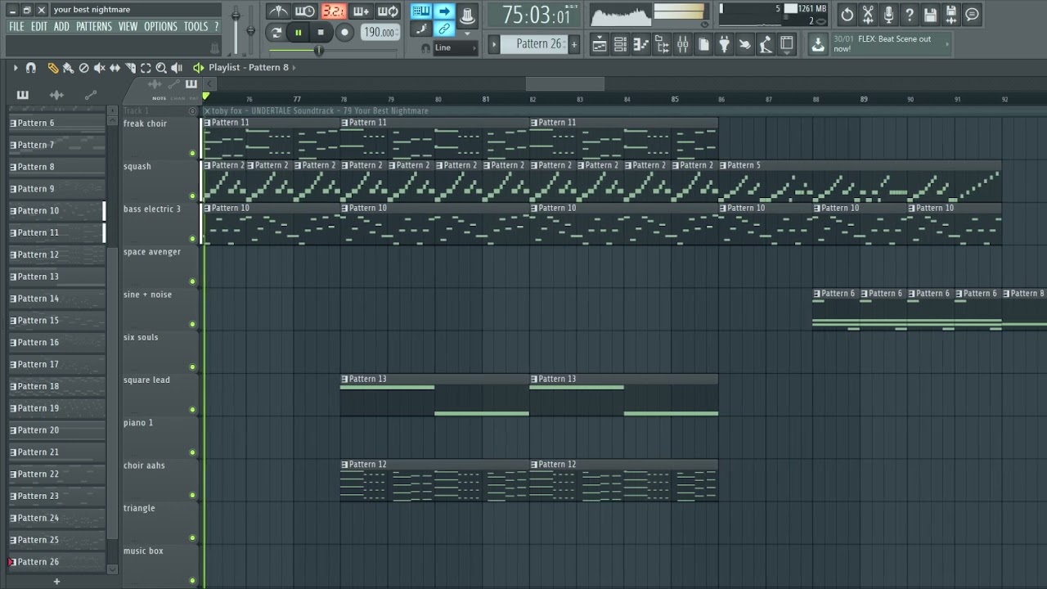This screenshot has width=1047, height=589.
Task: Open the ADD menu
Action: click(x=61, y=27)
